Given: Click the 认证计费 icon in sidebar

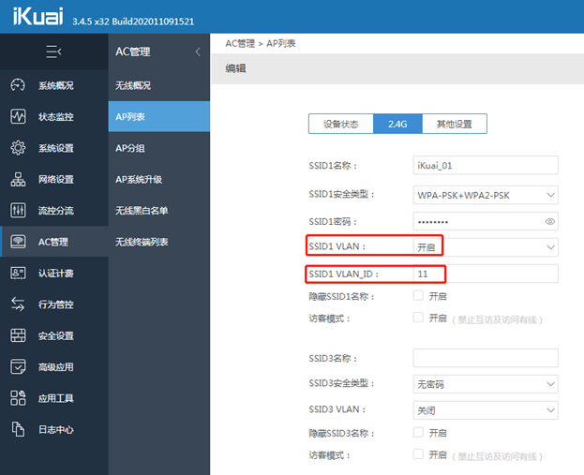Looking at the screenshot, I should tap(18, 273).
